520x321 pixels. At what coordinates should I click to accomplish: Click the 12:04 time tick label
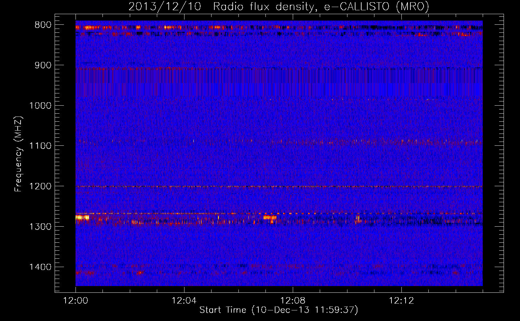184,301
